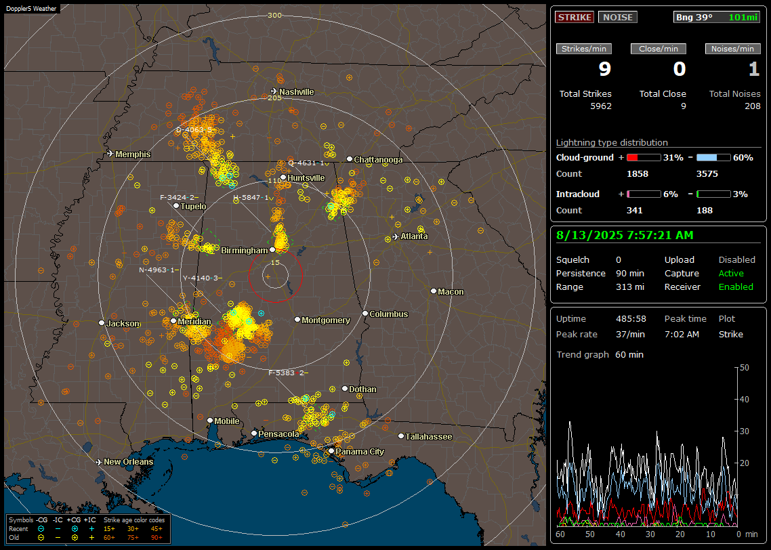
Task: Click the Columbus city dot marker
Action: click(x=365, y=314)
